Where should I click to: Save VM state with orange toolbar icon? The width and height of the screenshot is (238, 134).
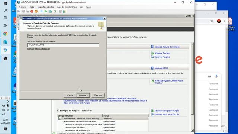coord(36,12)
